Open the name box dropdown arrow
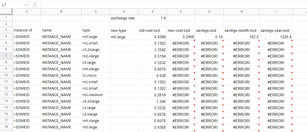 tap(26, 5)
